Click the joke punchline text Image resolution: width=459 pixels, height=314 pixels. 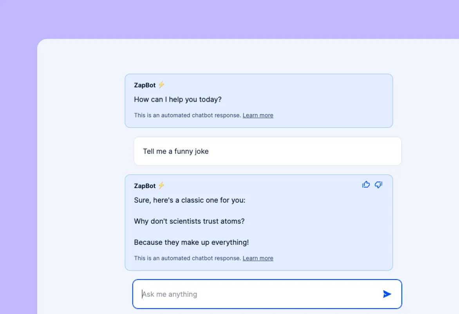click(191, 242)
